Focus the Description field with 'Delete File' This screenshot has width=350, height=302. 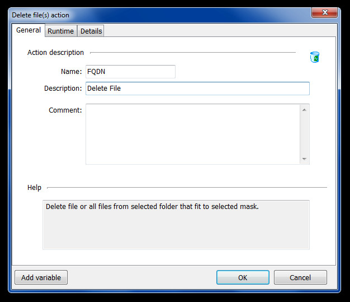pos(197,89)
